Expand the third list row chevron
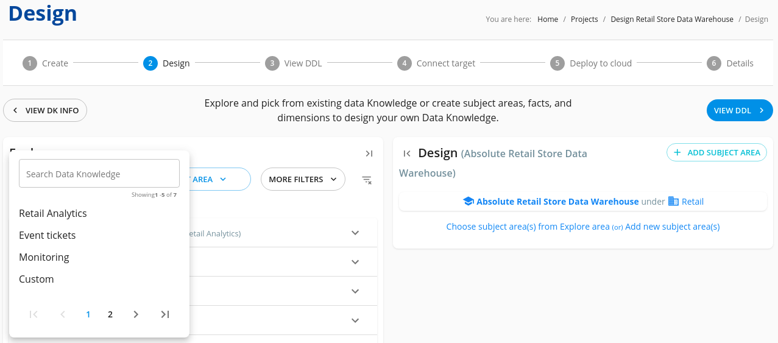 click(x=356, y=291)
